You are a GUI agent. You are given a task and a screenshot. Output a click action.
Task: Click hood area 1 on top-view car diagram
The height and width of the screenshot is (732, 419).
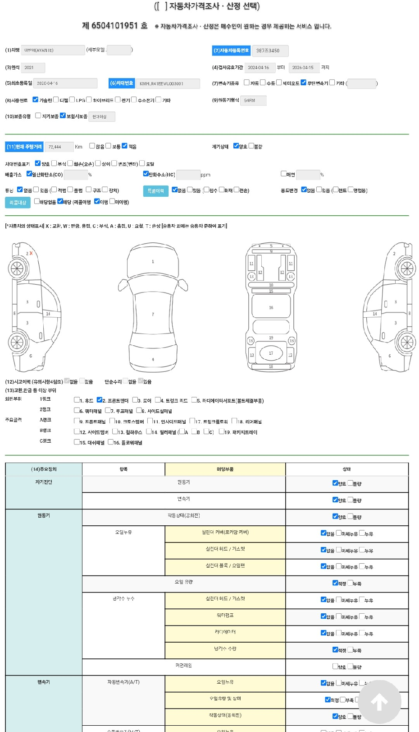pyautogui.click(x=153, y=261)
